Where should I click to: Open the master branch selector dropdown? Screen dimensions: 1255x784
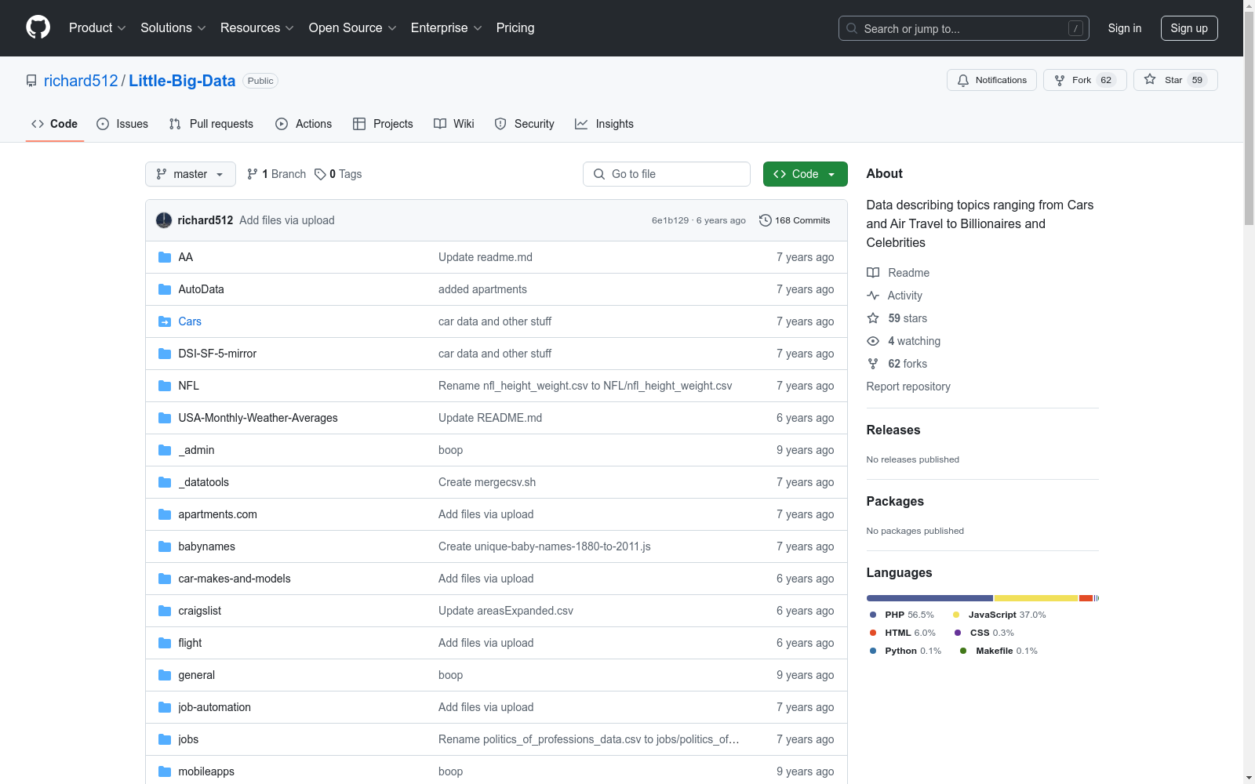[x=191, y=174]
